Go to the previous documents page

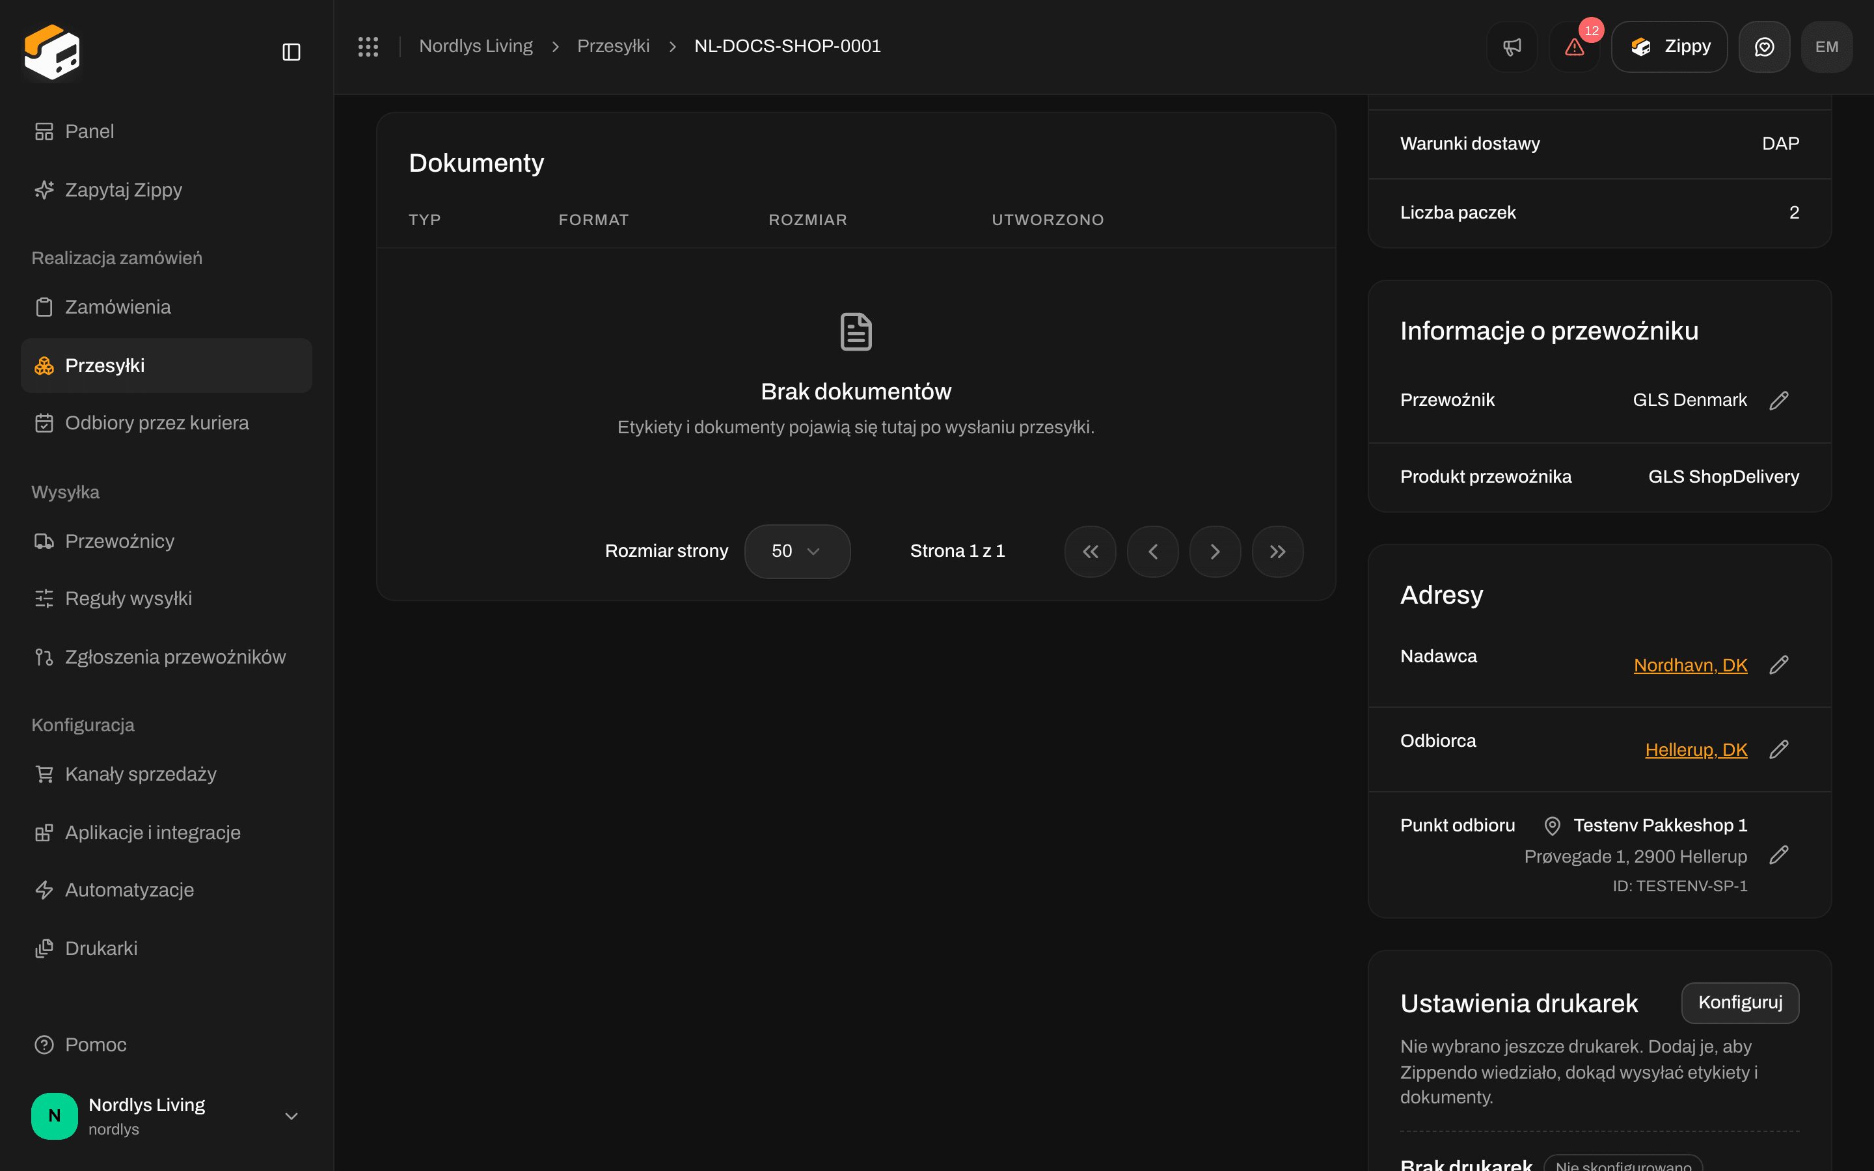1152,552
